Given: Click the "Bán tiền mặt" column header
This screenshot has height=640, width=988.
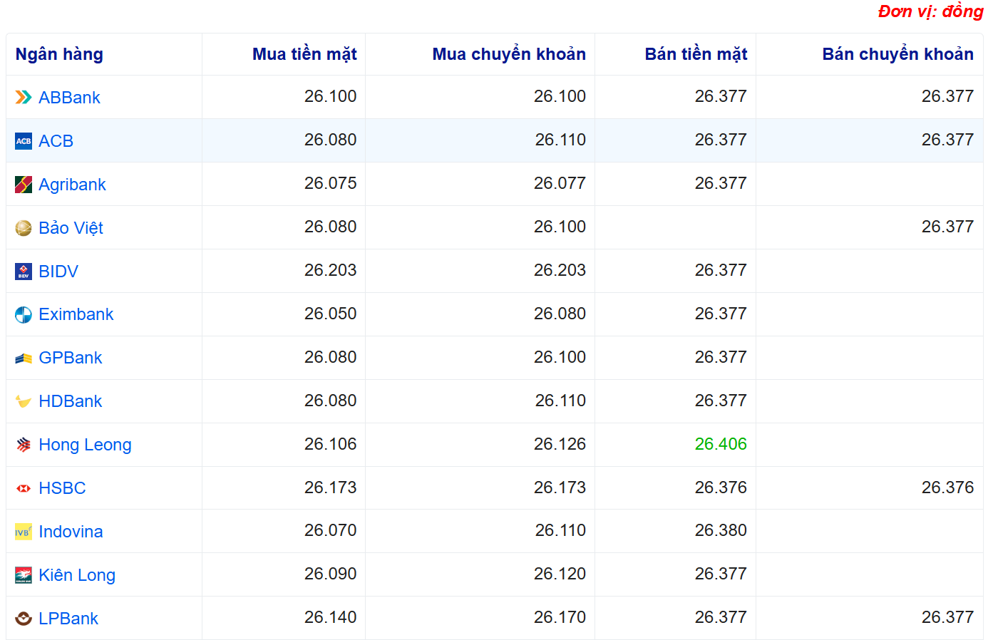Looking at the screenshot, I should click(x=696, y=54).
